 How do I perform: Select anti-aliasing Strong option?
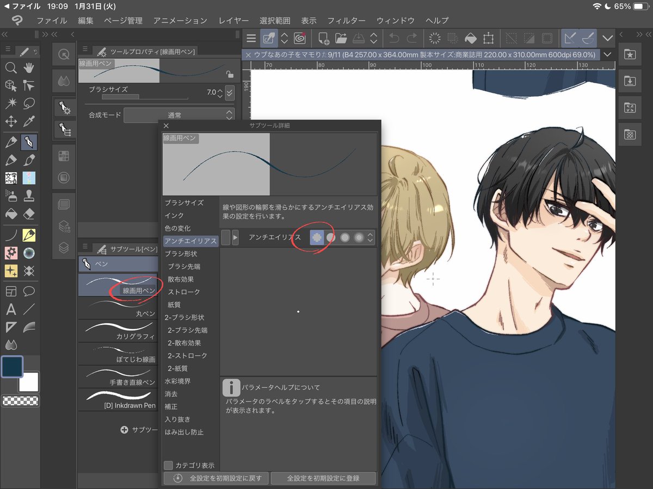(359, 237)
